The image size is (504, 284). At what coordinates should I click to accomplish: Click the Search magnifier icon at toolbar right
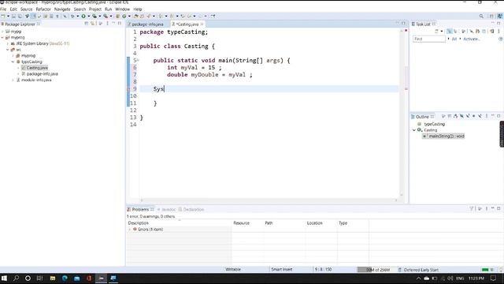tap(481, 16)
